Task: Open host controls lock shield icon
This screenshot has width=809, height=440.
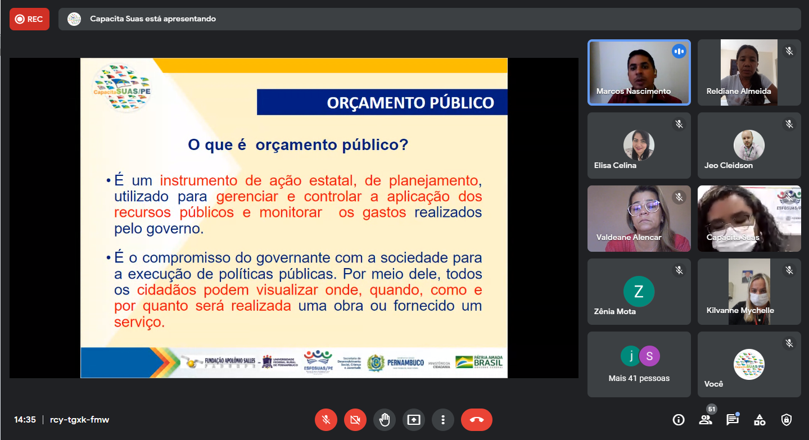Action: click(787, 420)
